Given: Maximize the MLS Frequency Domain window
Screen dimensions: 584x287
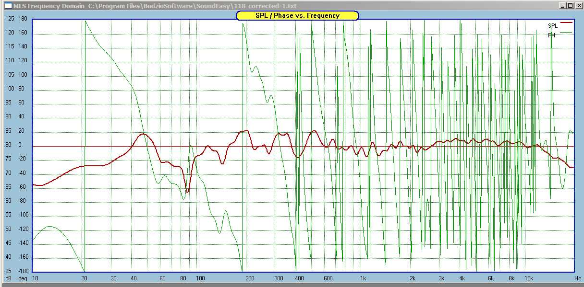Looking at the screenshot, I should [x=570, y=6].
